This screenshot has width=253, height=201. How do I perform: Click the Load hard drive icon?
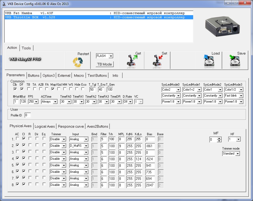[x=209, y=61]
